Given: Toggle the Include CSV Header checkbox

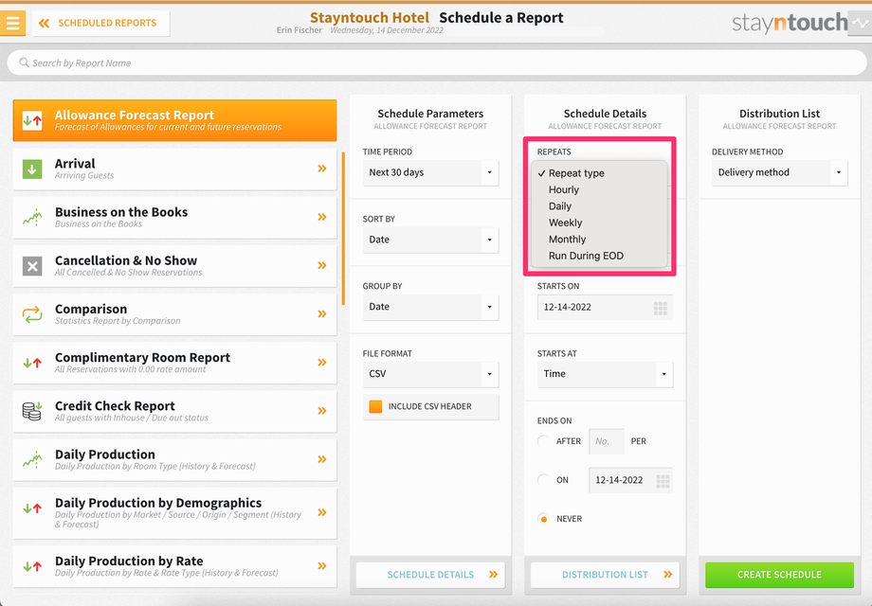Looking at the screenshot, I should coord(375,406).
